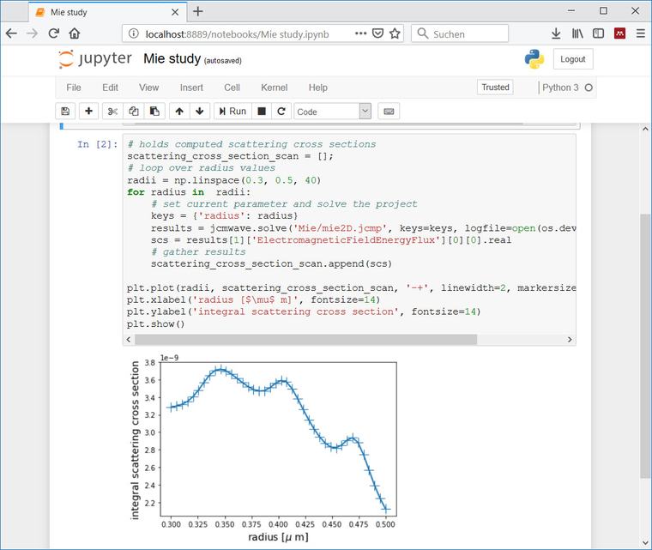Insert cell below with plus icon
The width and height of the screenshot is (652, 550).
(x=88, y=111)
